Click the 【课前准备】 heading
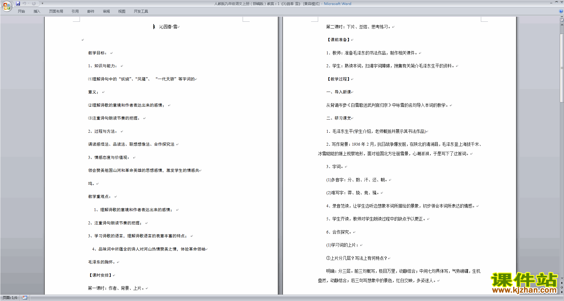 click(x=338, y=40)
